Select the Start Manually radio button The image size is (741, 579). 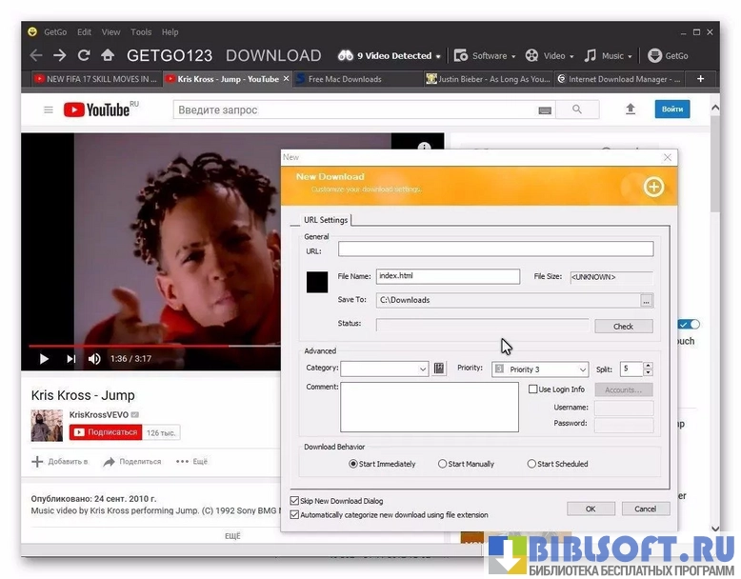click(x=443, y=465)
